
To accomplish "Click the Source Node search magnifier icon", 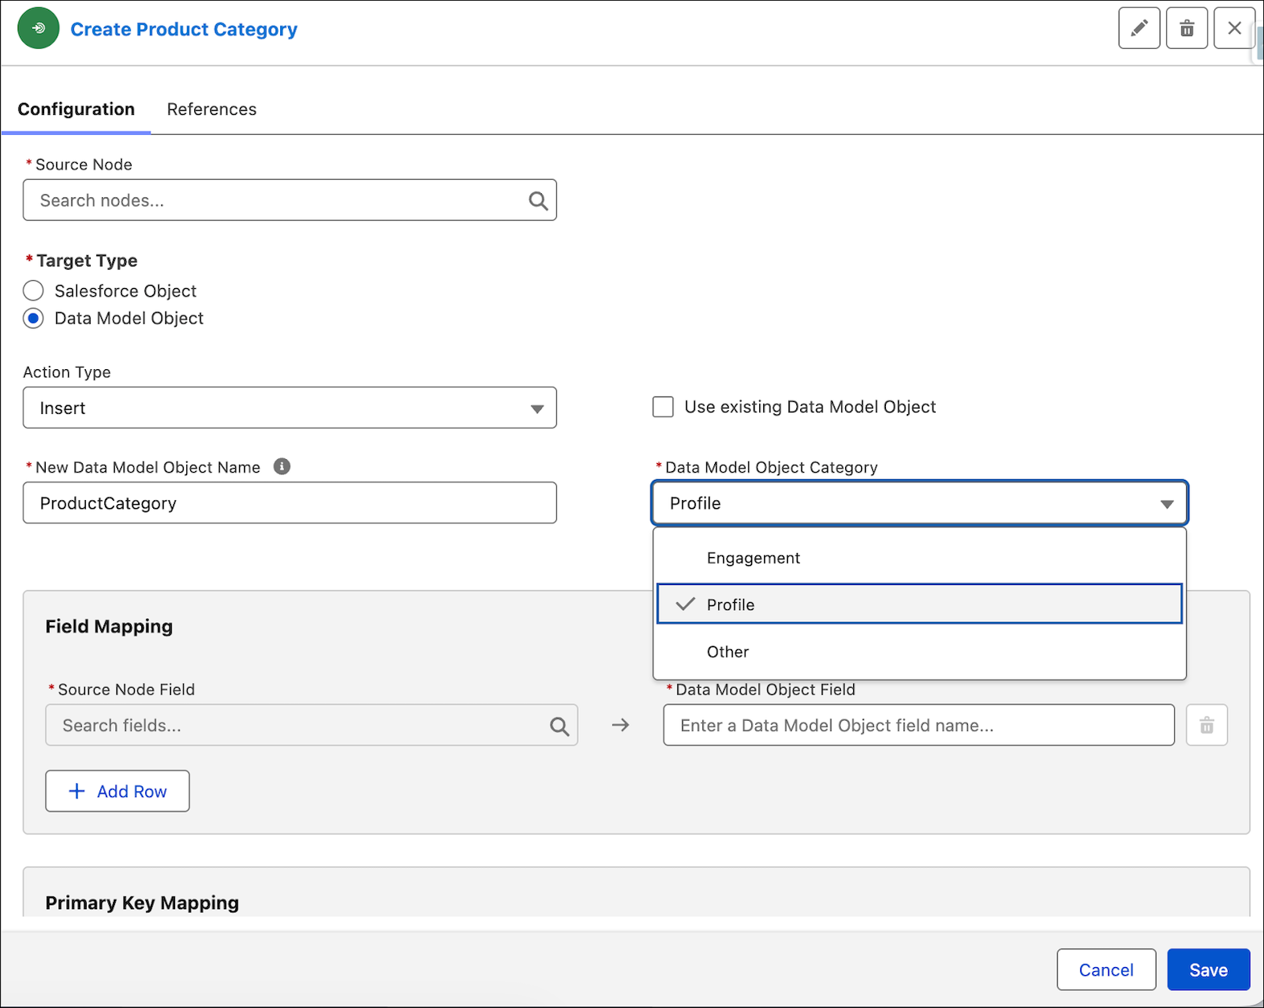I will [538, 201].
